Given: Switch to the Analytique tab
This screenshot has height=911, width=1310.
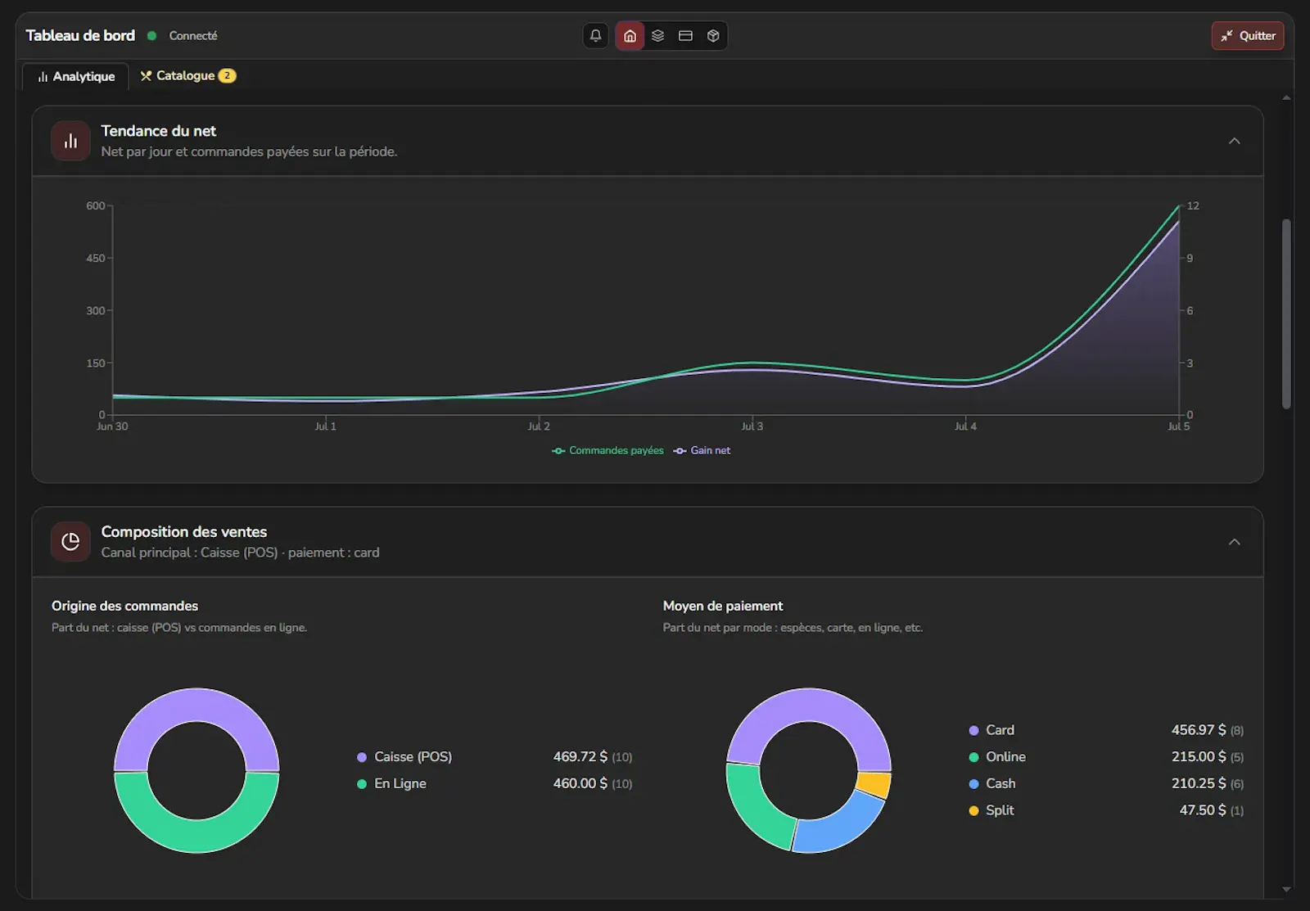Looking at the screenshot, I should point(76,76).
